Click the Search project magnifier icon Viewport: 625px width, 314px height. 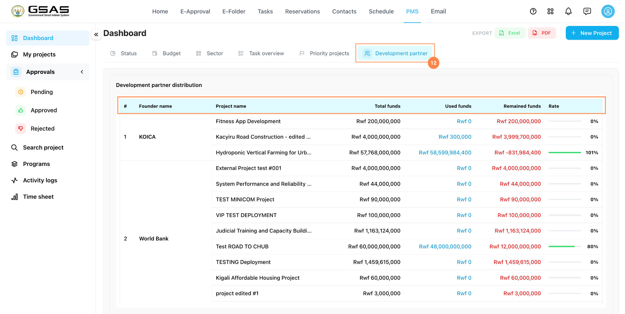pos(14,148)
